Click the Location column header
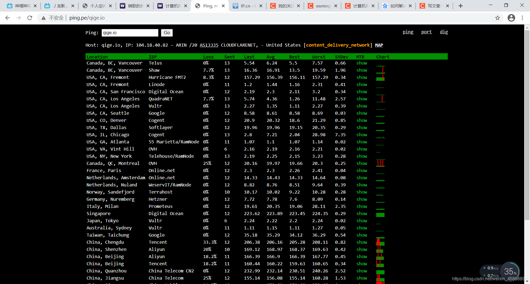Screen dimensions: 530x284 (97, 57)
